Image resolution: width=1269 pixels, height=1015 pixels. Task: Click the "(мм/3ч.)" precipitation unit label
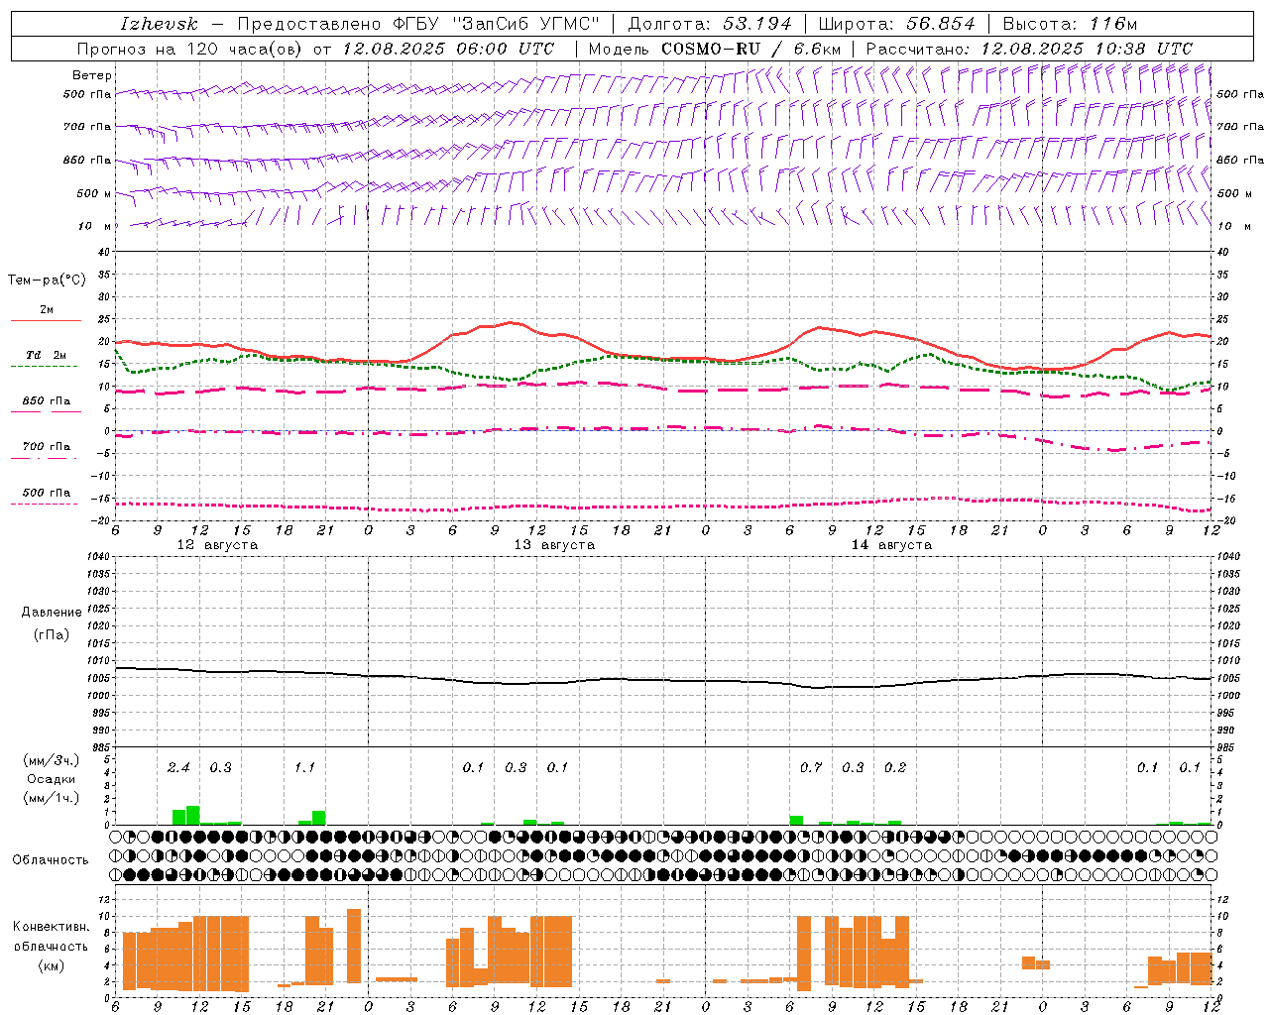coord(51,761)
